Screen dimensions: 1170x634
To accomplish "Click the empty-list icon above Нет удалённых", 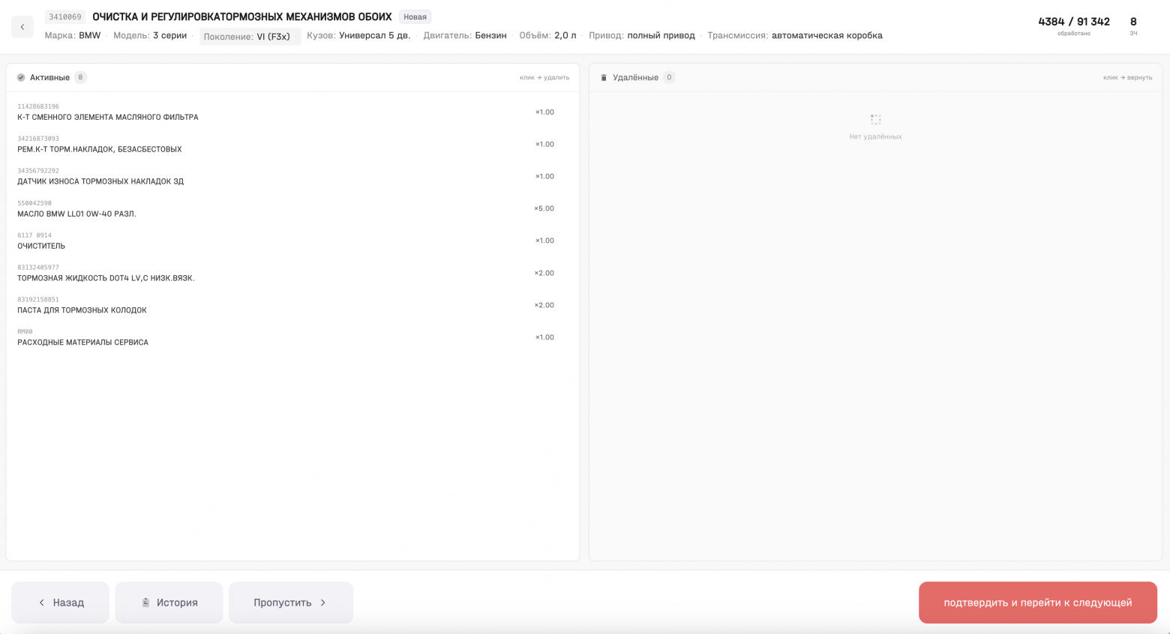I will pos(875,120).
